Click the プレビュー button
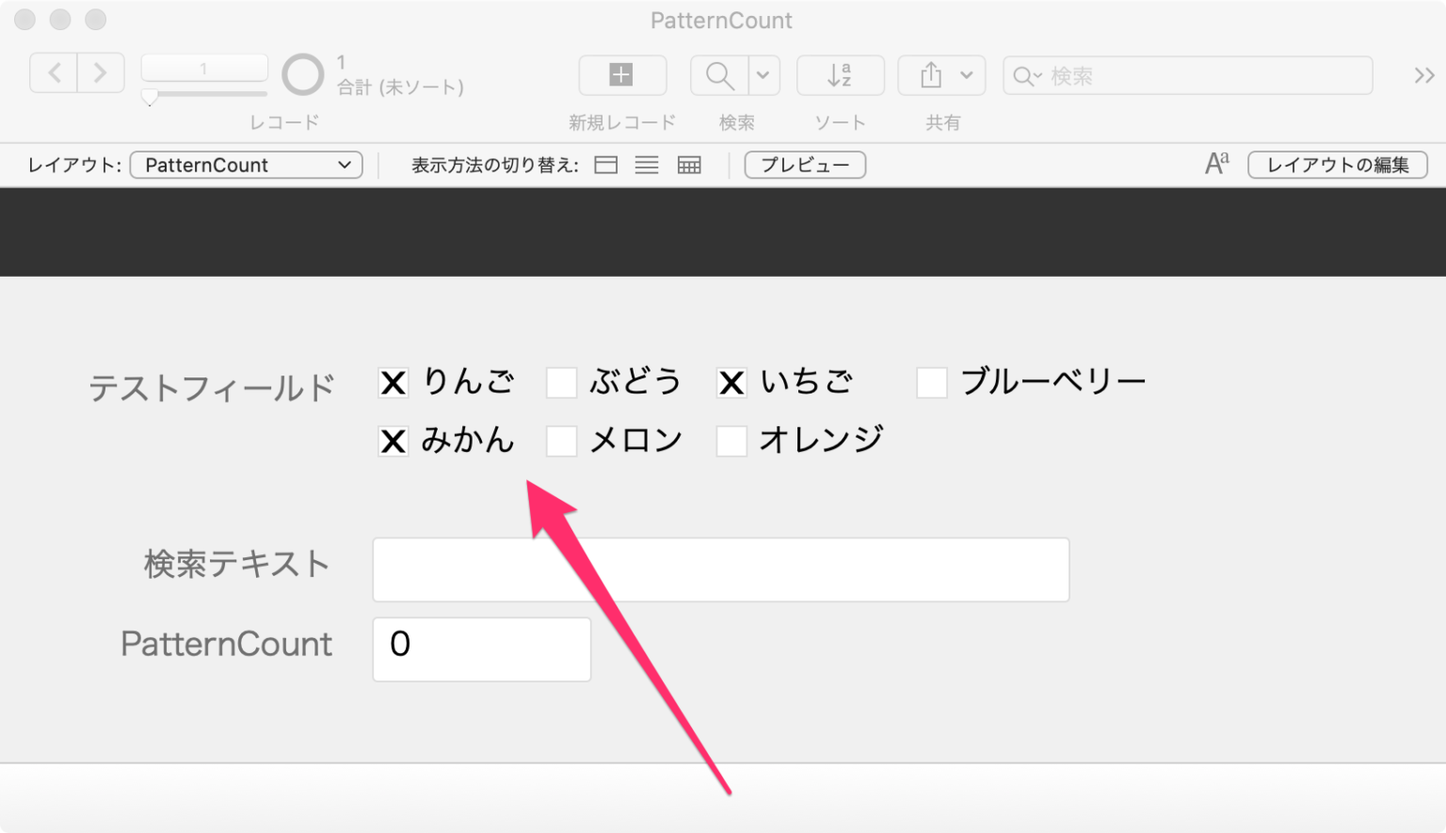The image size is (1446, 833). [804, 165]
